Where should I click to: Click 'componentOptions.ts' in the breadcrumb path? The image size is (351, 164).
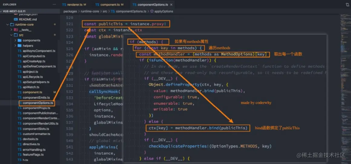click(131, 11)
